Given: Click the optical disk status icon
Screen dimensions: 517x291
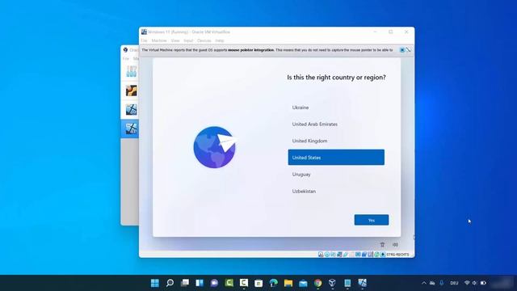Looking at the screenshot, I should 327,255.
